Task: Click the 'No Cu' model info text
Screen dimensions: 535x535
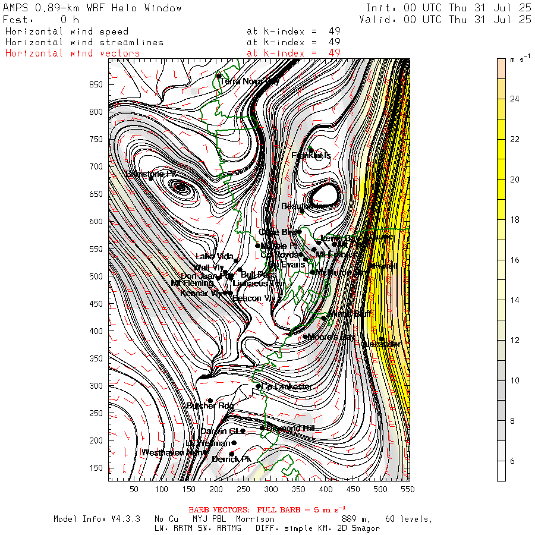Action: pyautogui.click(x=166, y=519)
